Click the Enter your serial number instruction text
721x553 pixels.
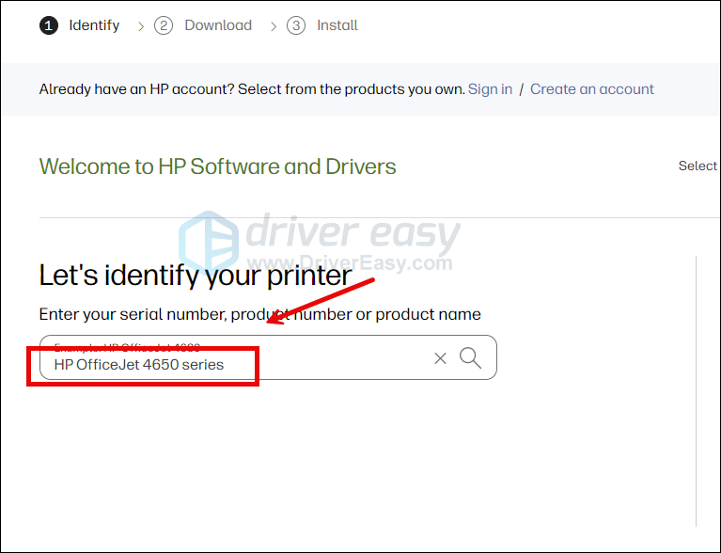pyautogui.click(x=259, y=314)
